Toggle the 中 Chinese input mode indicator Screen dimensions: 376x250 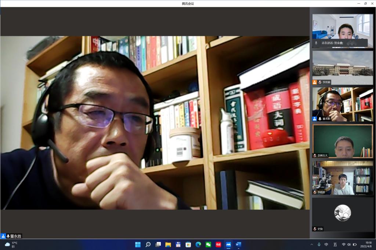[x=326, y=245]
